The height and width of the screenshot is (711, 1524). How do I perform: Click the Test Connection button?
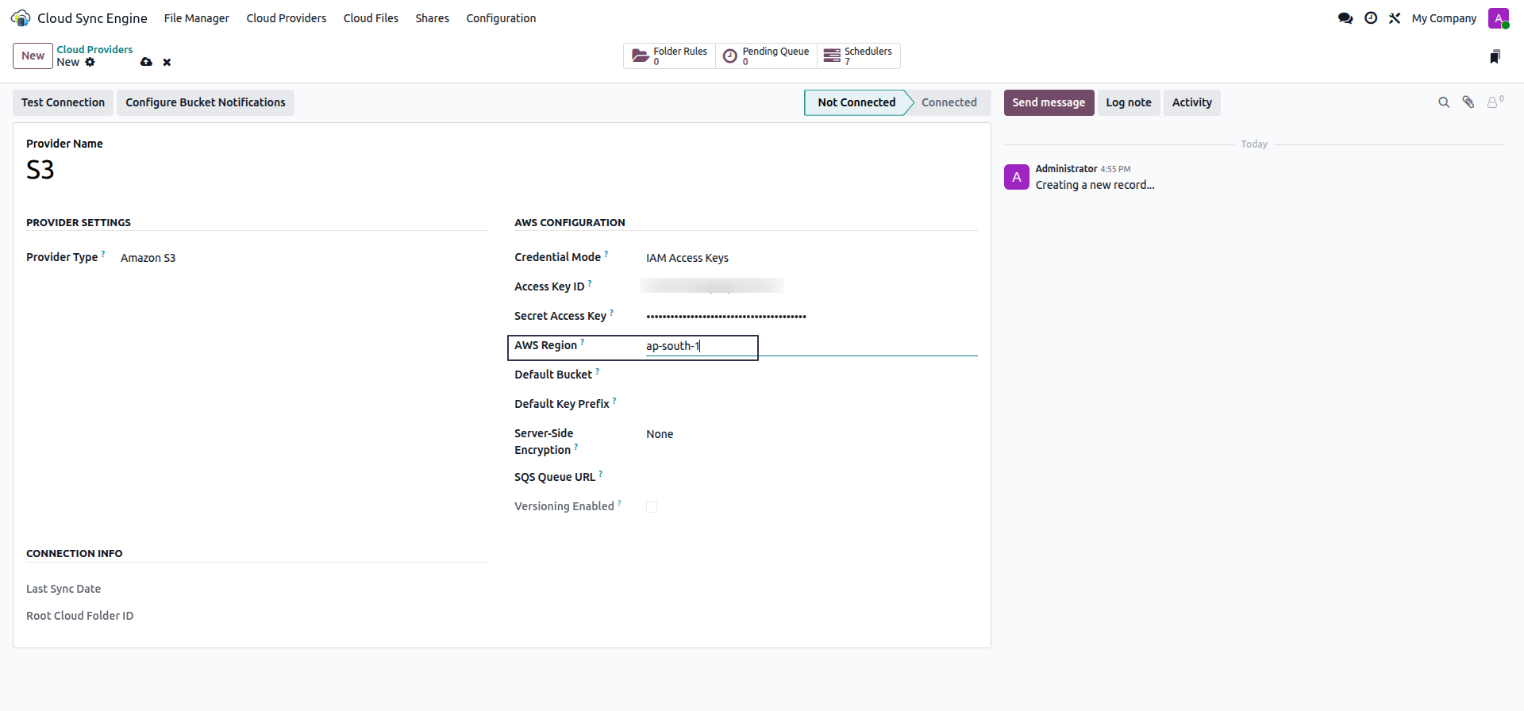(x=63, y=102)
